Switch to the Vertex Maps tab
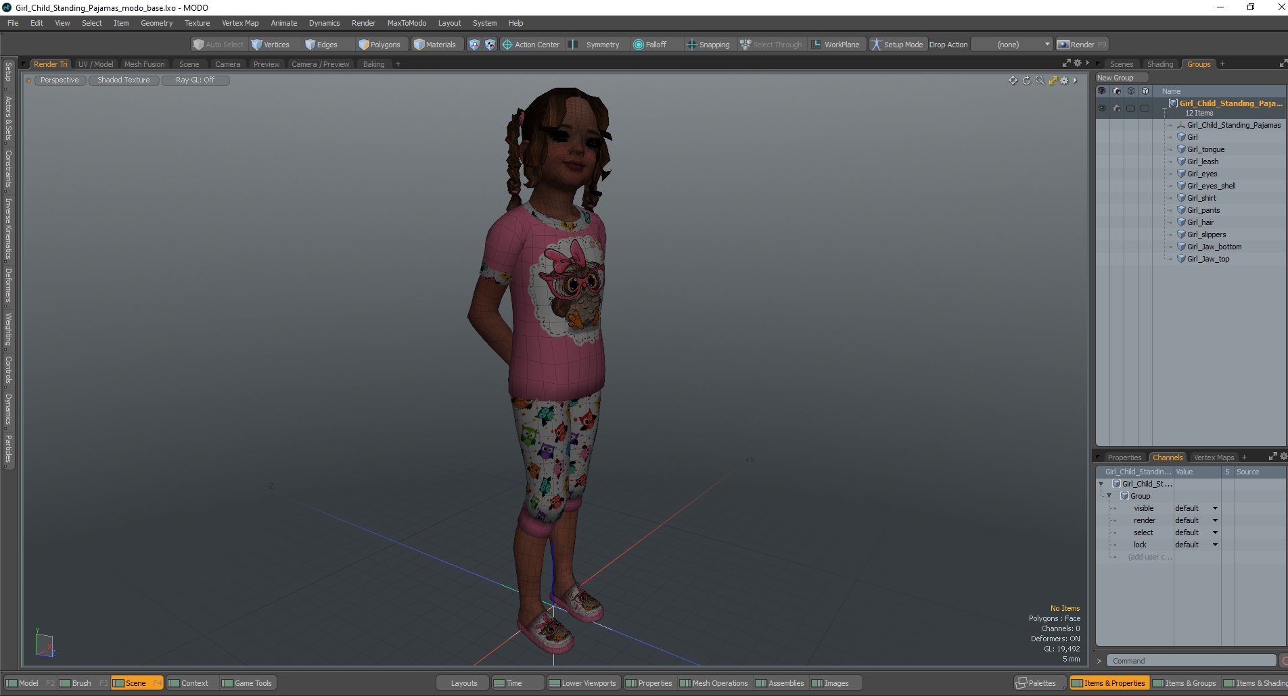 pyautogui.click(x=1214, y=457)
